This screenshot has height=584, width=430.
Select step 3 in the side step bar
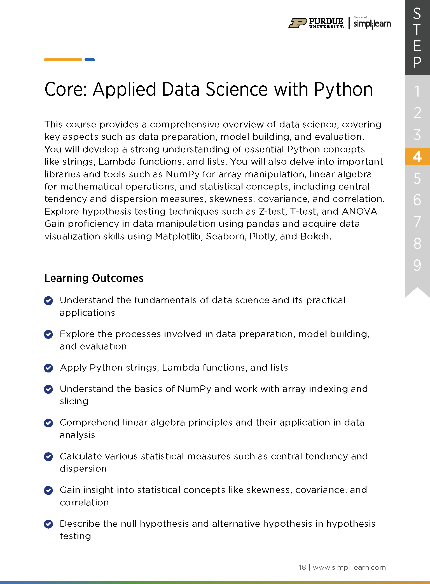click(x=417, y=135)
